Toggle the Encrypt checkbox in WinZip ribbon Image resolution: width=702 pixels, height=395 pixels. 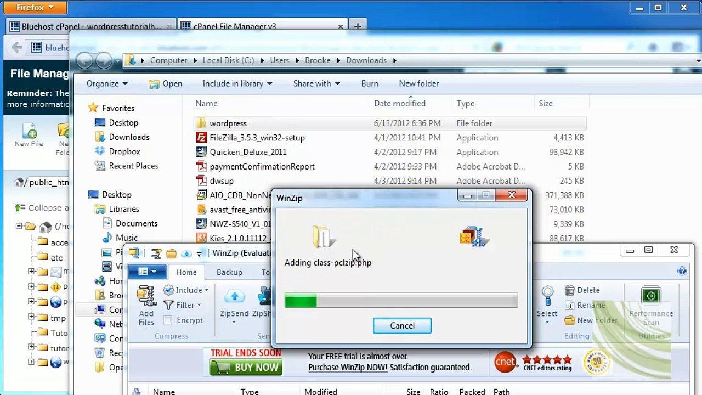[x=168, y=320]
